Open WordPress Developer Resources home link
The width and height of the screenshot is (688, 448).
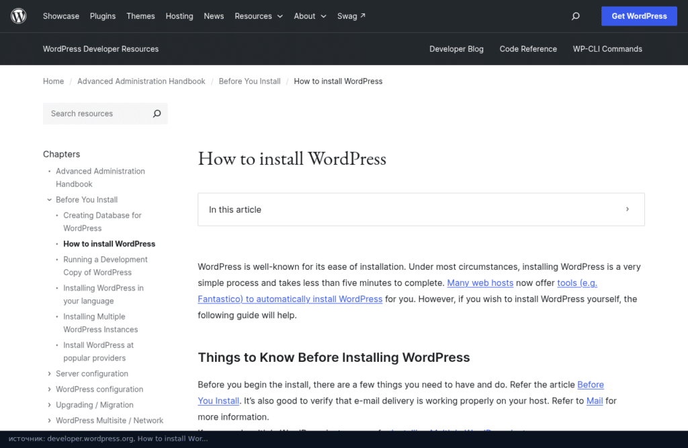(x=101, y=49)
